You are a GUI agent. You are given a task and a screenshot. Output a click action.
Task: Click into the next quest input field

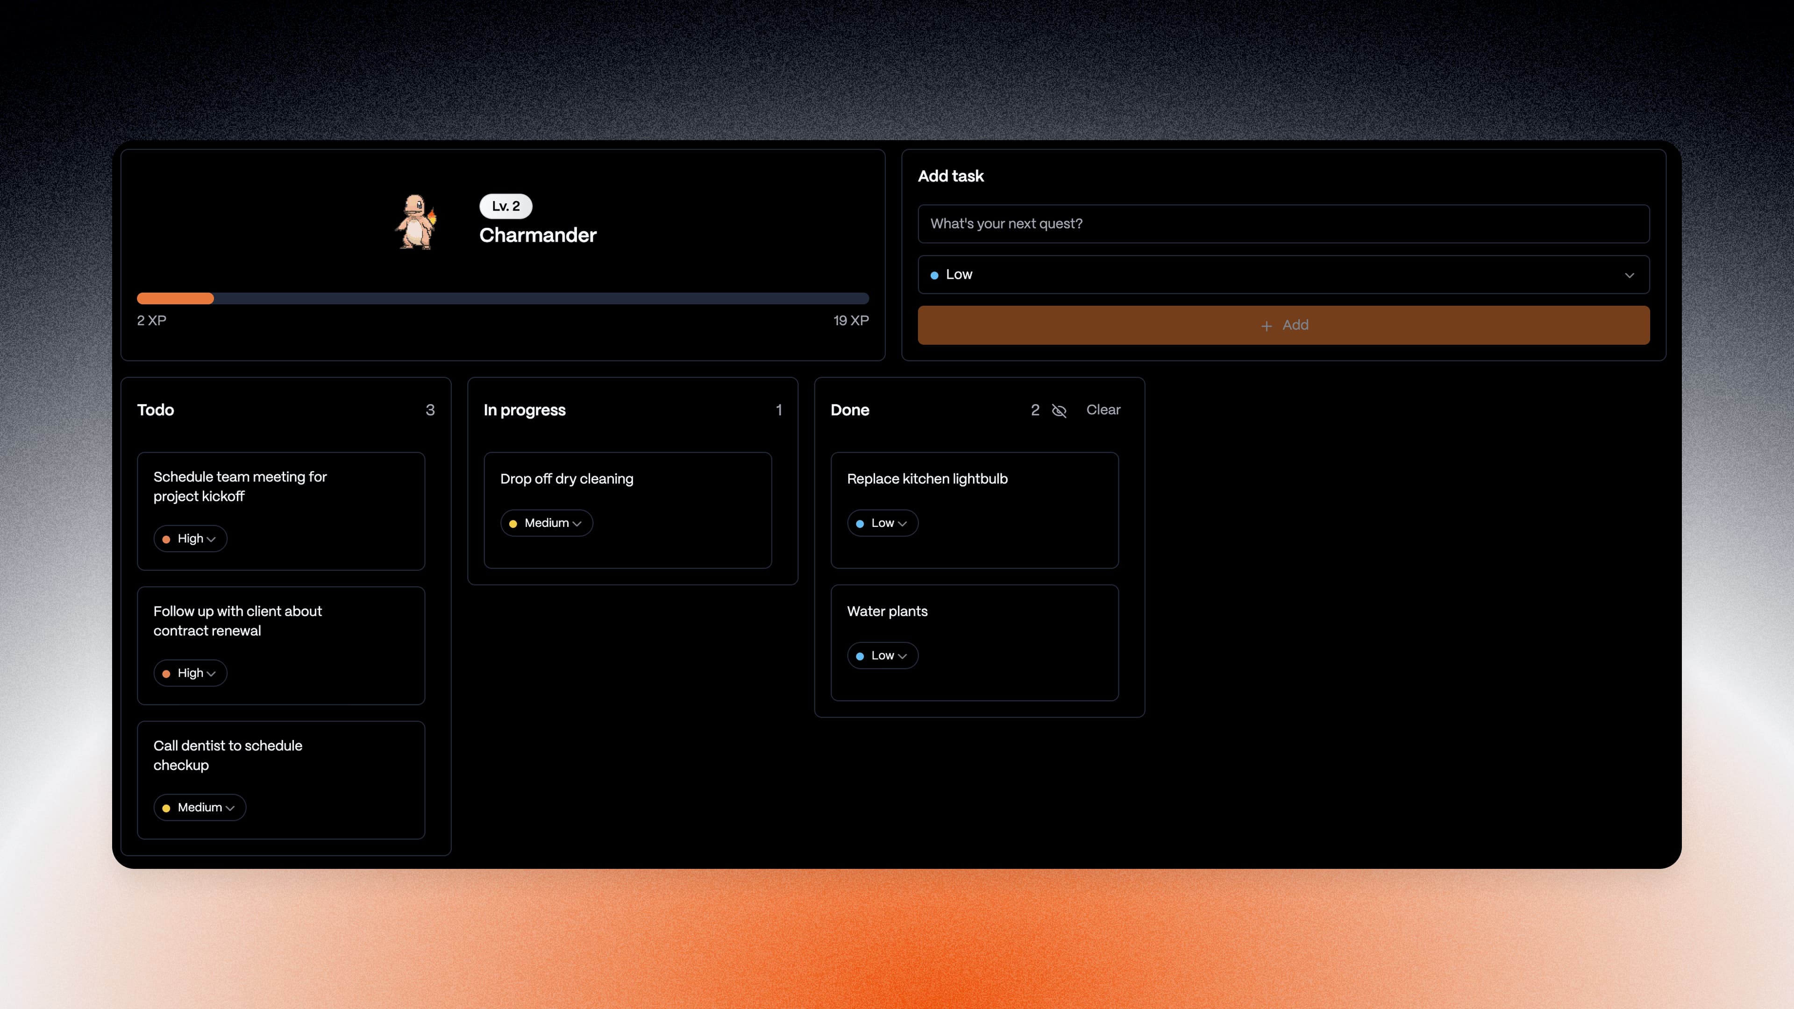[1283, 224]
